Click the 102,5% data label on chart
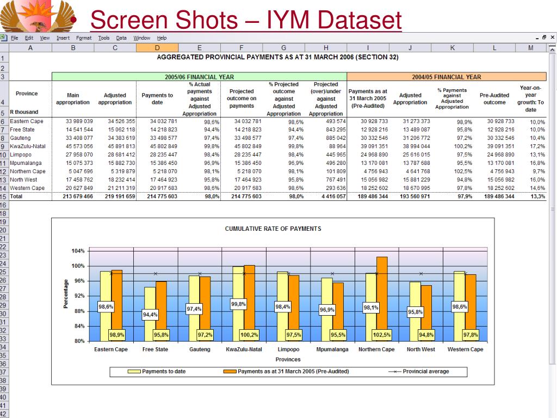 [x=382, y=335]
